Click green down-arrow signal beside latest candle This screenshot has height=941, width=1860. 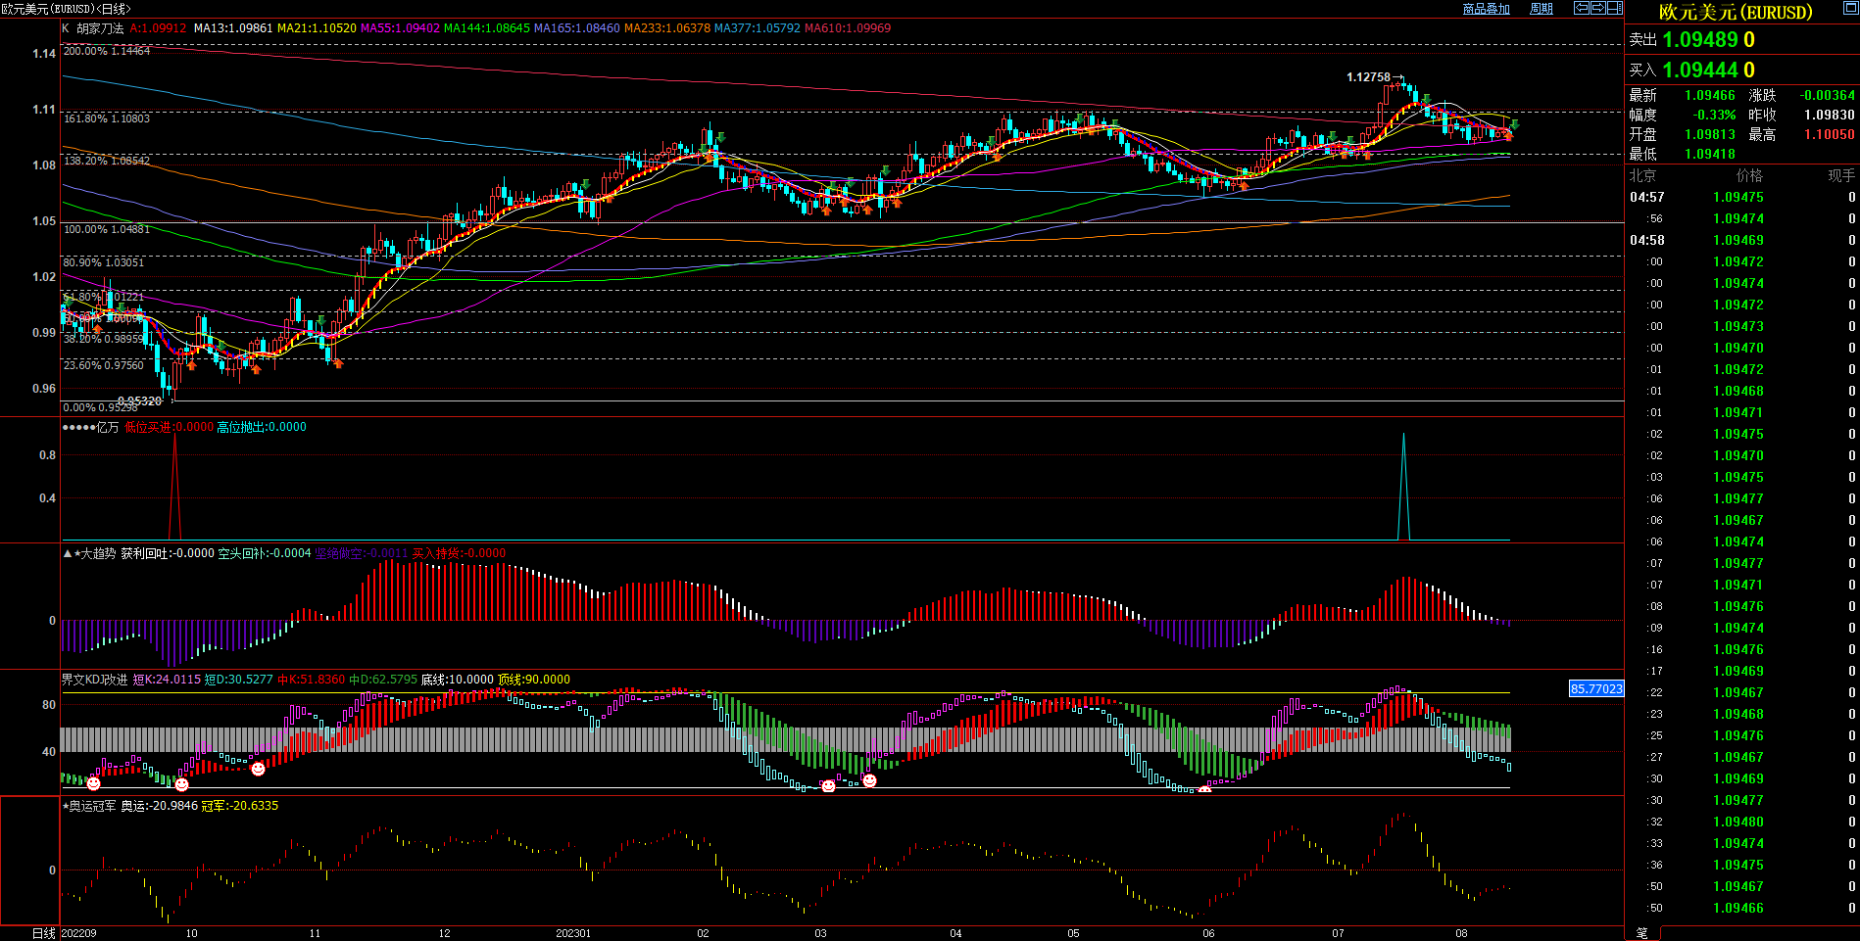click(x=1514, y=124)
